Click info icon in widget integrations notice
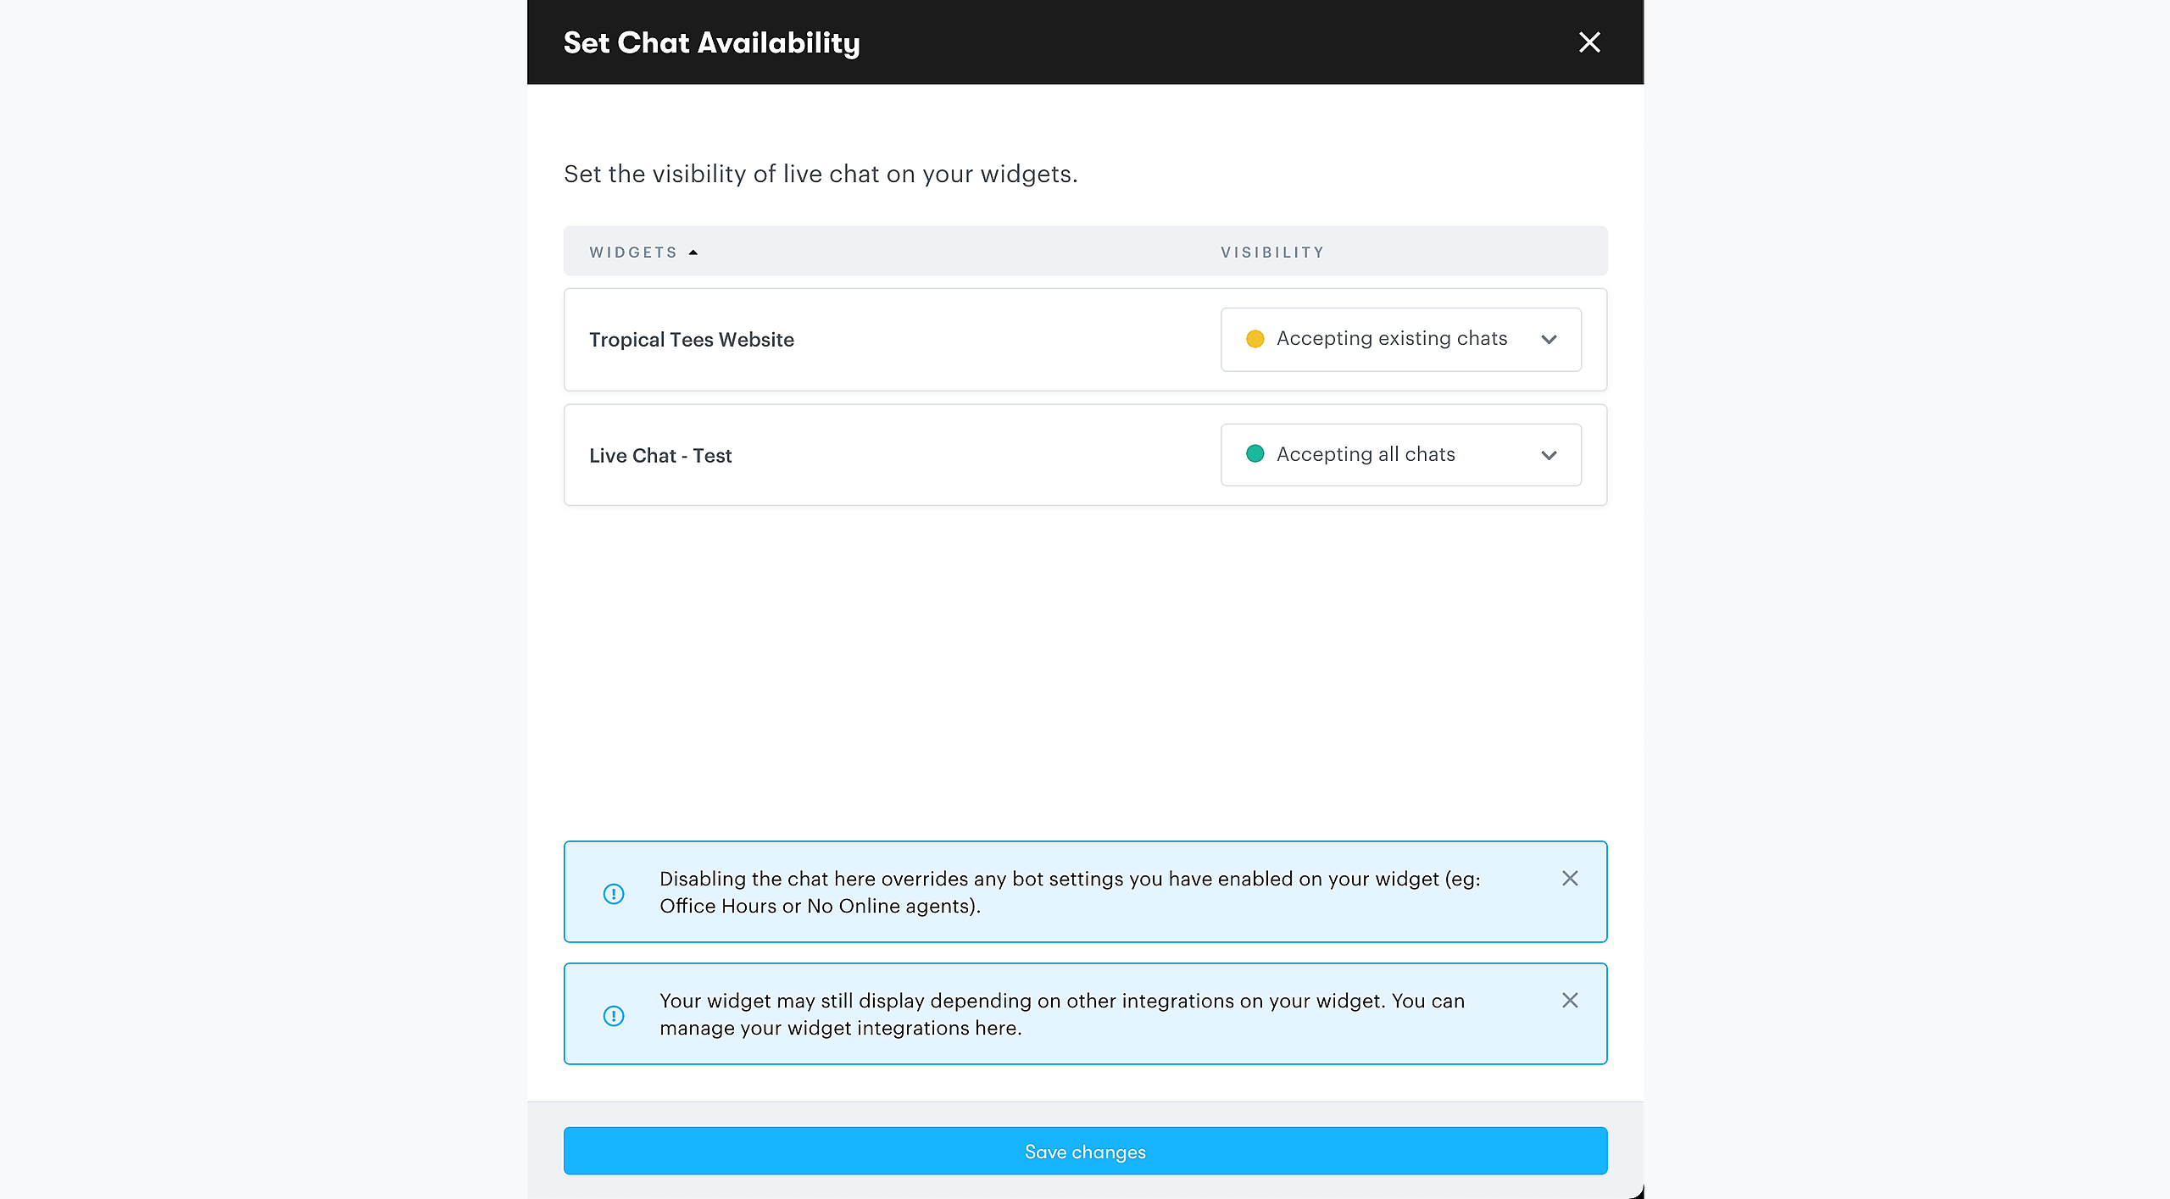Image resolution: width=2170 pixels, height=1199 pixels. click(x=614, y=1016)
